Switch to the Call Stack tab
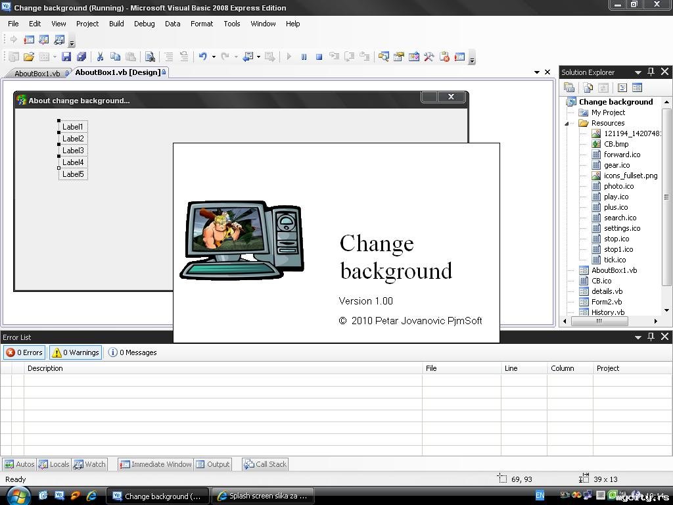Viewport: 673px width, 505px height. (266, 464)
